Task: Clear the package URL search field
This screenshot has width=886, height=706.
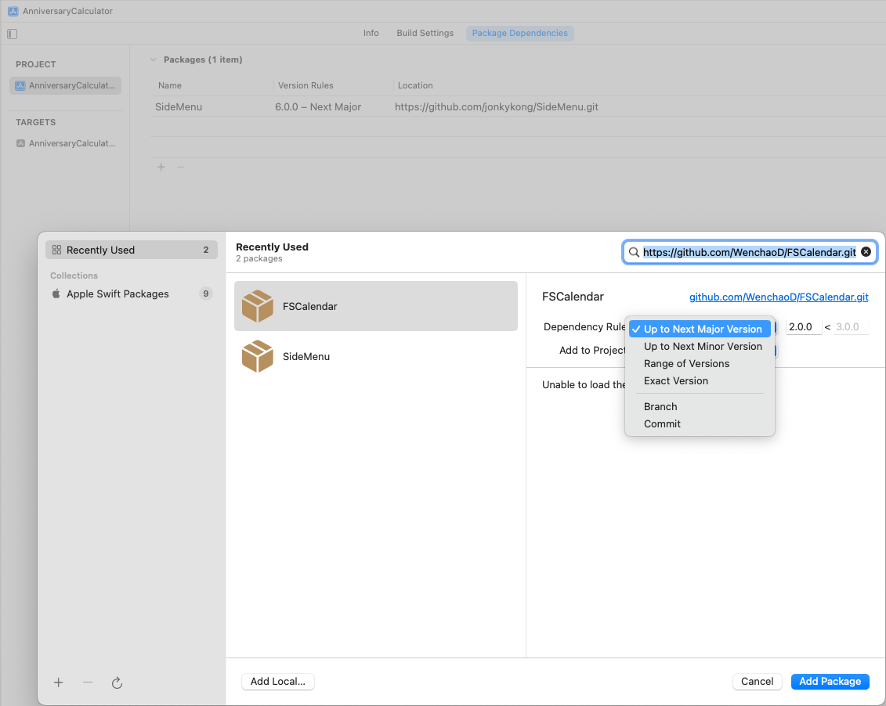Action: (866, 252)
